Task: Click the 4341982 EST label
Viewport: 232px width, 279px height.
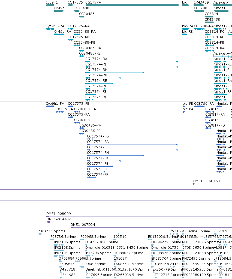Action: 68,275
